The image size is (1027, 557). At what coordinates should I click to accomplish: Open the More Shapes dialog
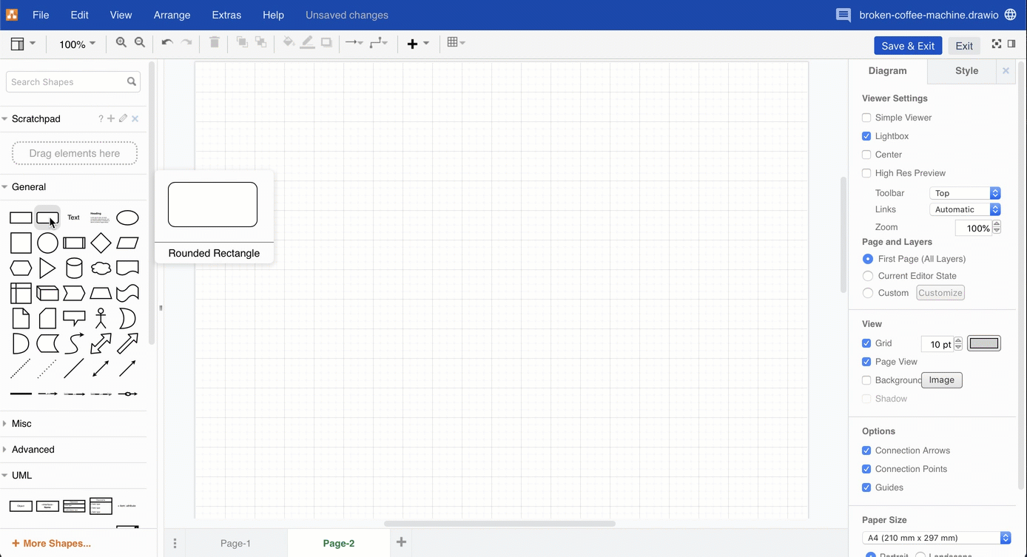[x=50, y=543]
